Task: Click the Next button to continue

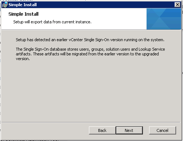Action: [129, 130]
